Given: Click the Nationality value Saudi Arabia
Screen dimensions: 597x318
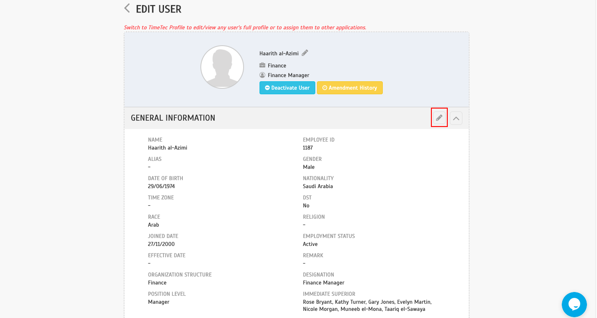Looking at the screenshot, I should coord(318,186).
